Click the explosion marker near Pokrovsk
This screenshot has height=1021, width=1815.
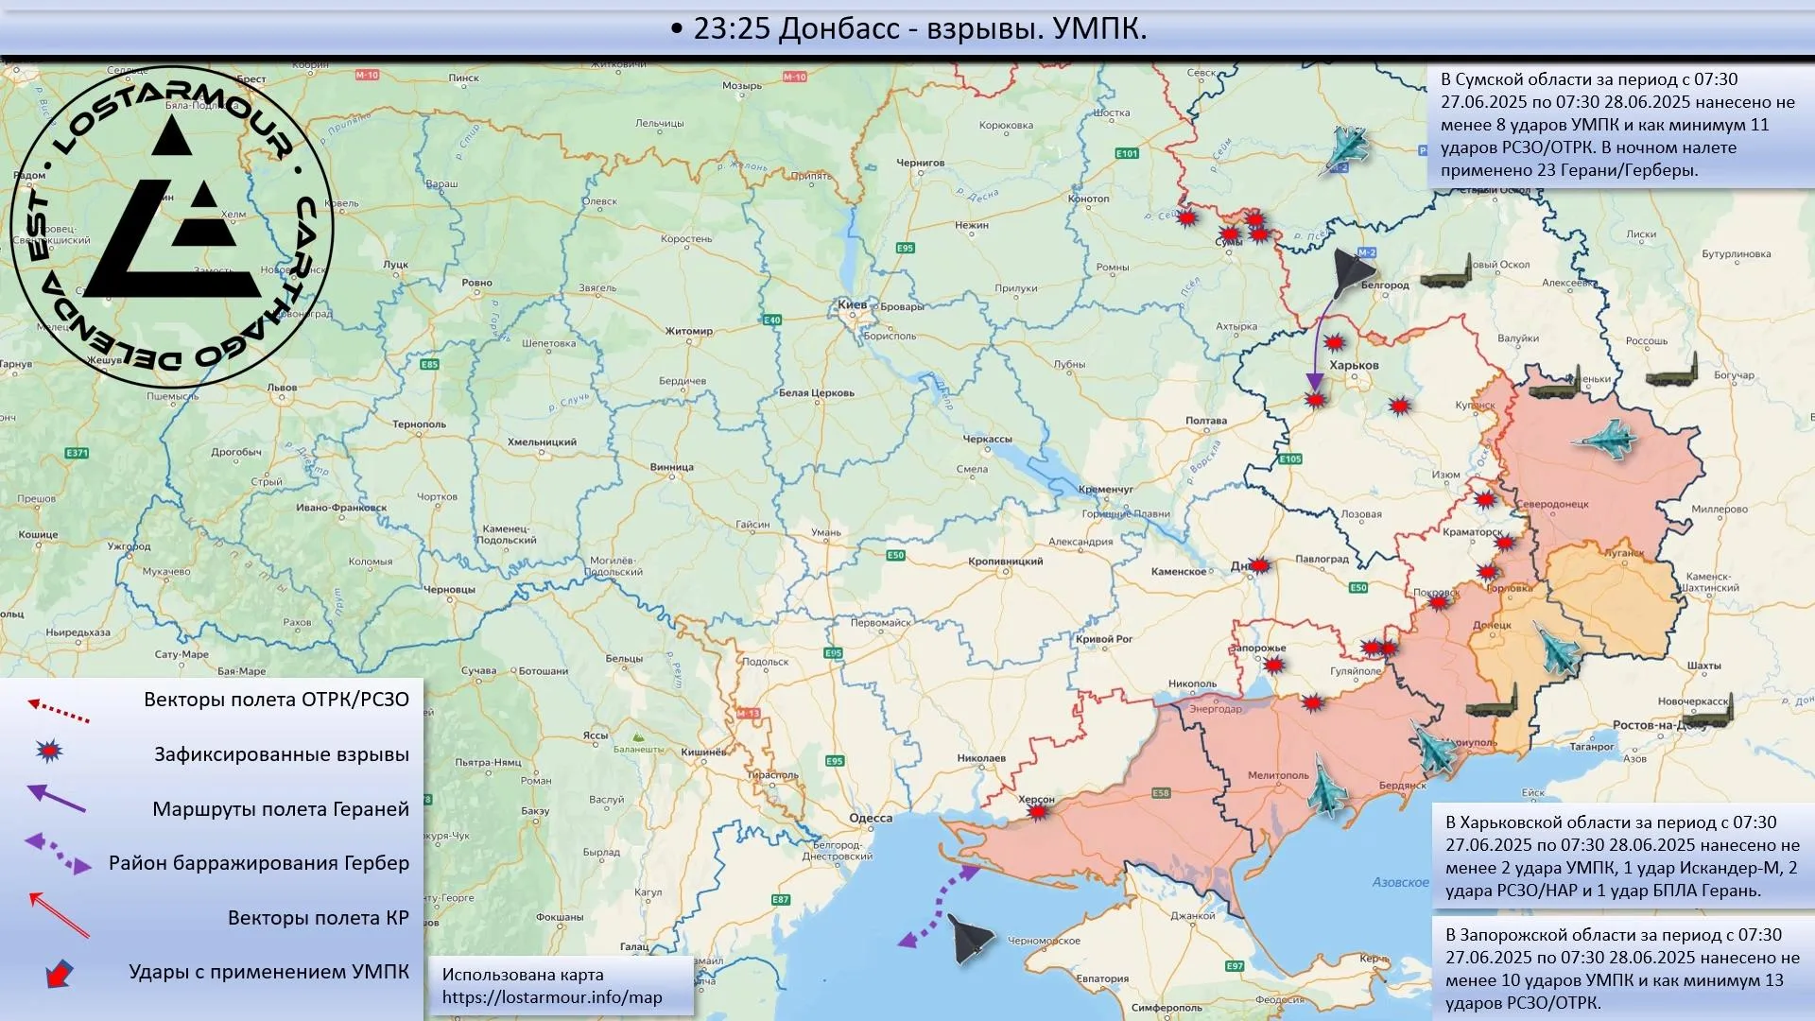(1438, 602)
